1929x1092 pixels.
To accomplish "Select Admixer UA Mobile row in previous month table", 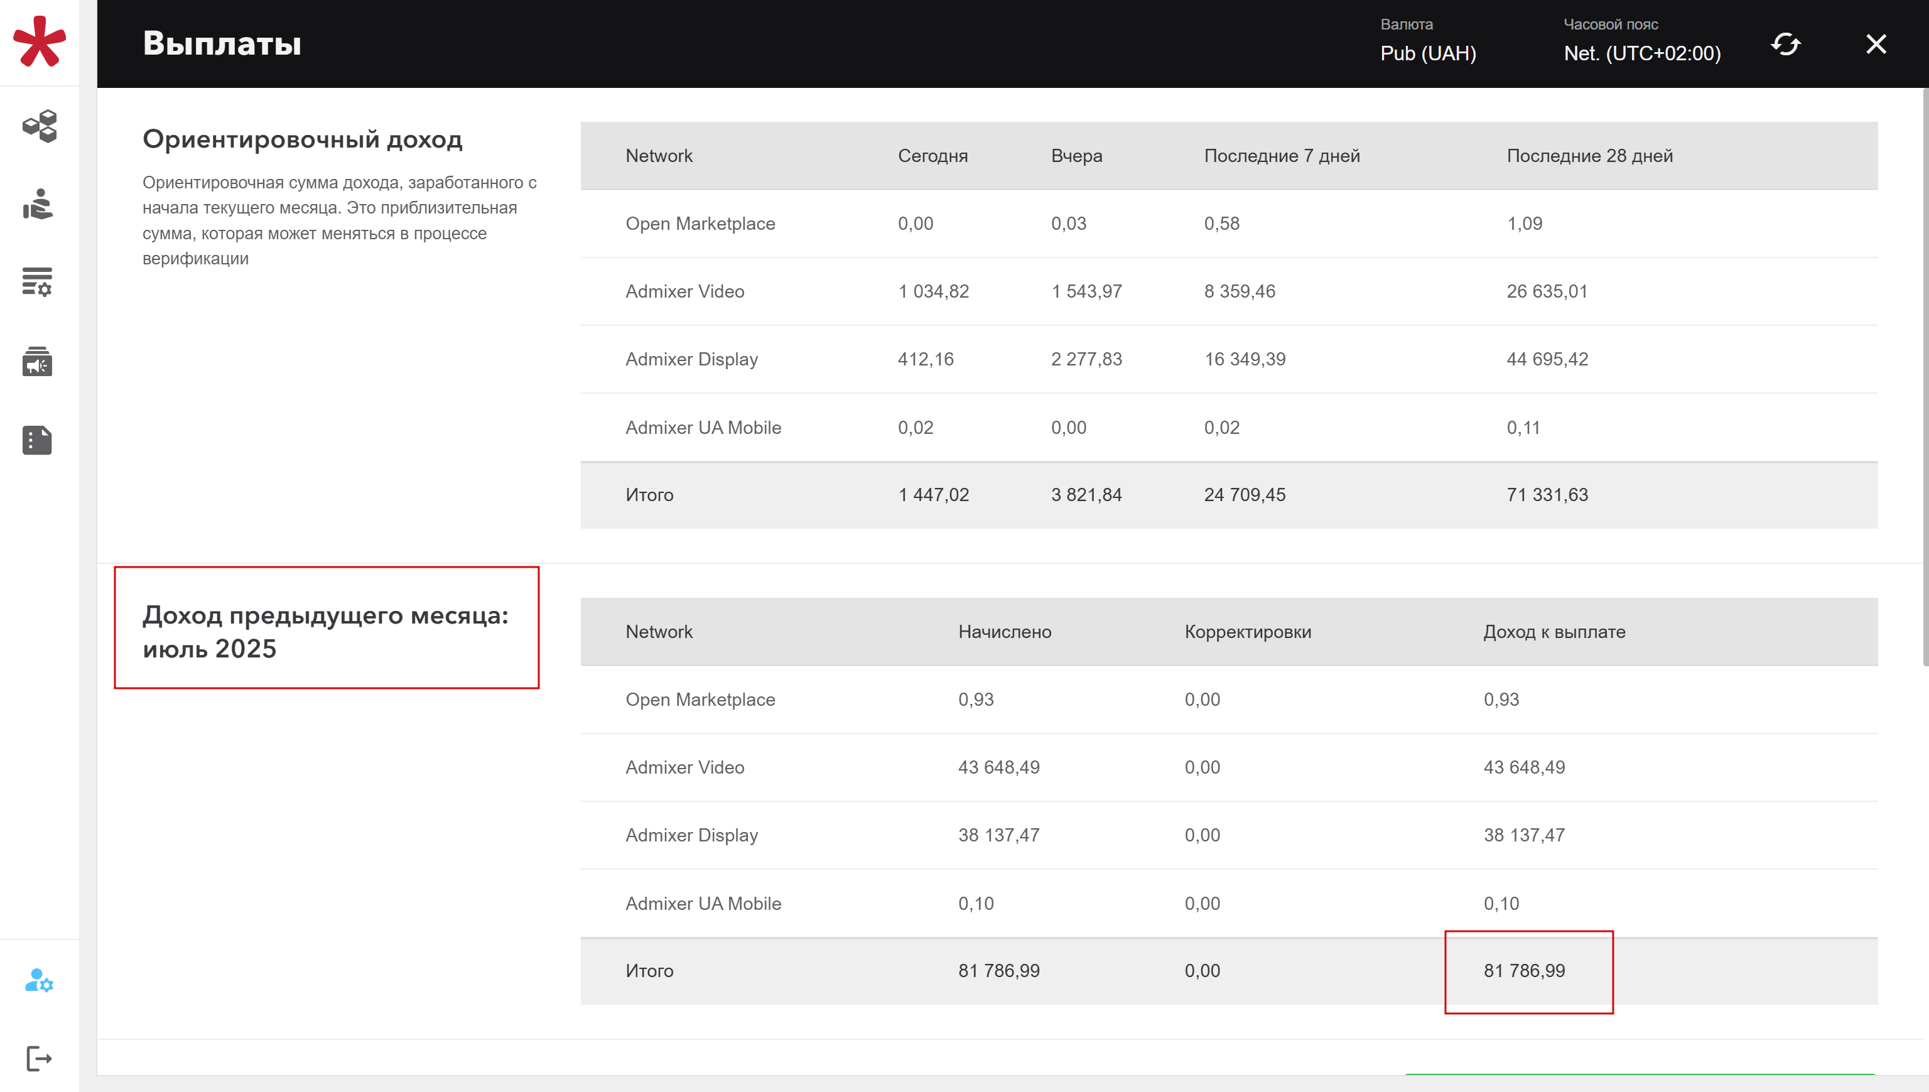I will [x=1228, y=904].
